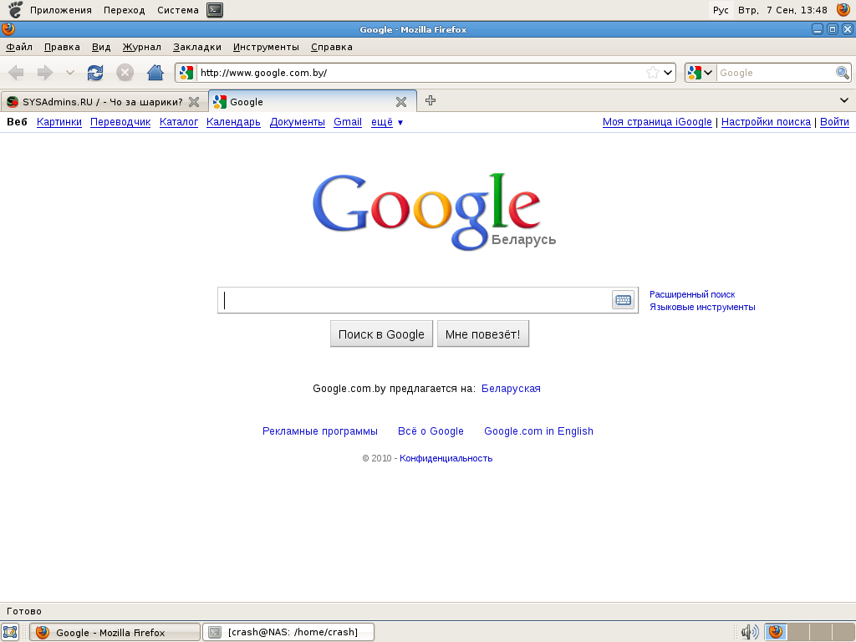
Task: Open the clock showing 13:48
Action: tap(782, 10)
